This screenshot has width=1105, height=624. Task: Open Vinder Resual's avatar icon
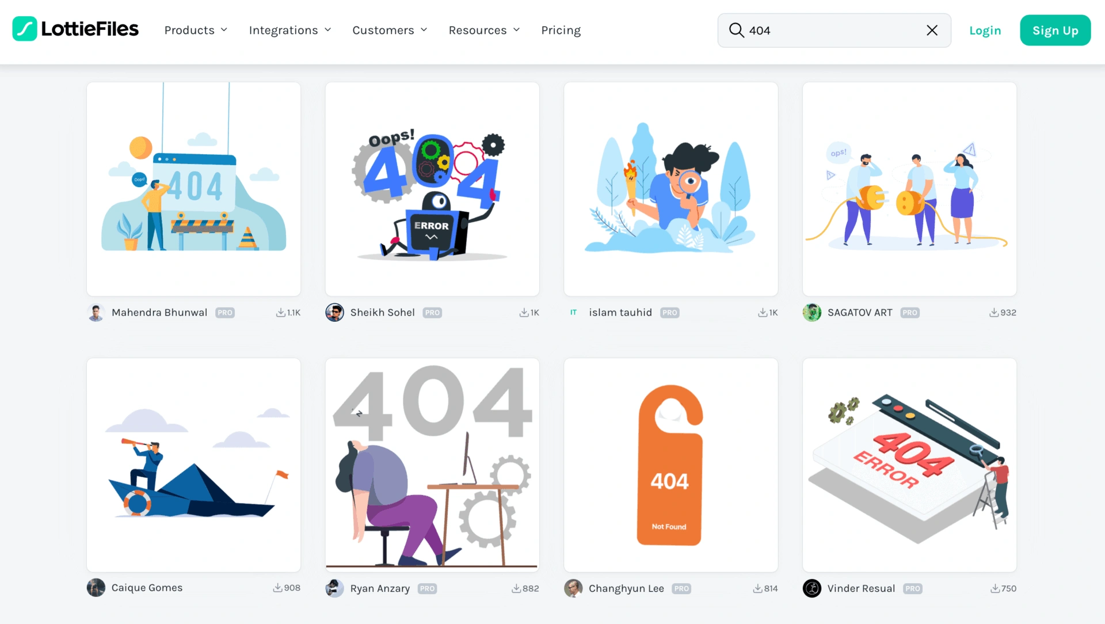(x=812, y=588)
